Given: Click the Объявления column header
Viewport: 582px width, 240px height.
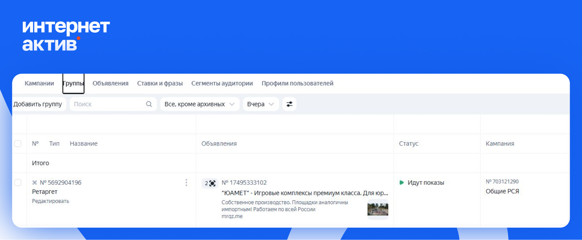Looking at the screenshot, I should pyautogui.click(x=219, y=144).
